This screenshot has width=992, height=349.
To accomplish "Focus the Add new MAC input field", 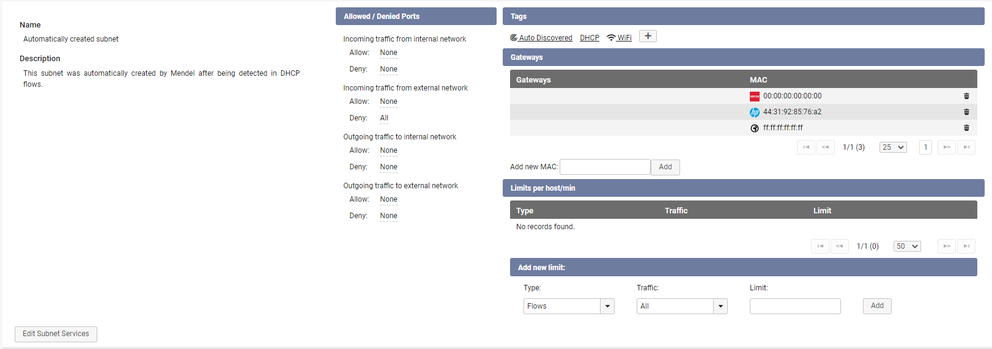I will coord(605,167).
